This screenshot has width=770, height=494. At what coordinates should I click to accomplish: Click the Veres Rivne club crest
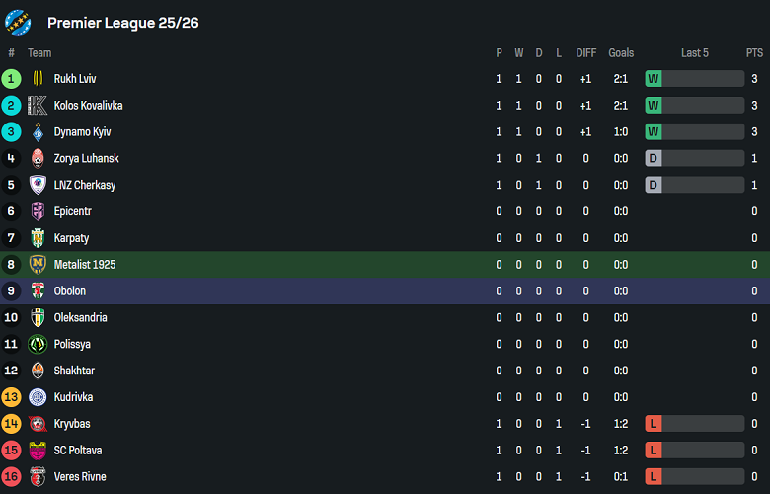pyautogui.click(x=38, y=477)
